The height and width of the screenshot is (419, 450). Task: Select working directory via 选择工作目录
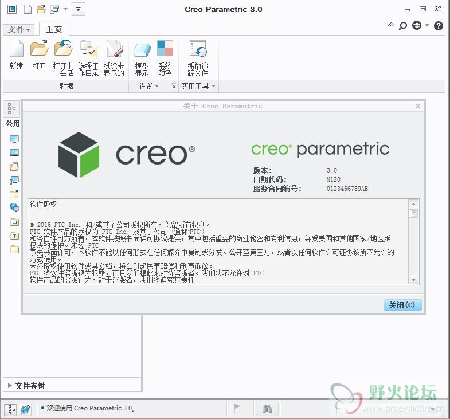tap(89, 58)
